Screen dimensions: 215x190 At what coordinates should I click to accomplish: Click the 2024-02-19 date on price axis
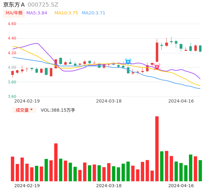click(27, 101)
